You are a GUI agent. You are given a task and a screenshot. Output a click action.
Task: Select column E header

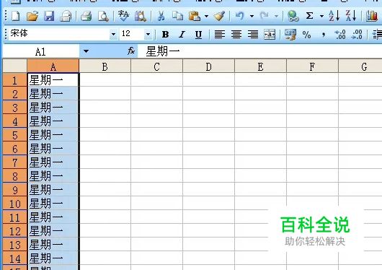pyautogui.click(x=260, y=66)
